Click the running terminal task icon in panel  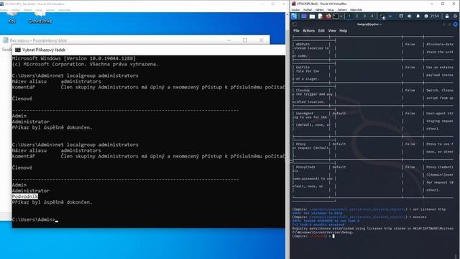coord(382,17)
